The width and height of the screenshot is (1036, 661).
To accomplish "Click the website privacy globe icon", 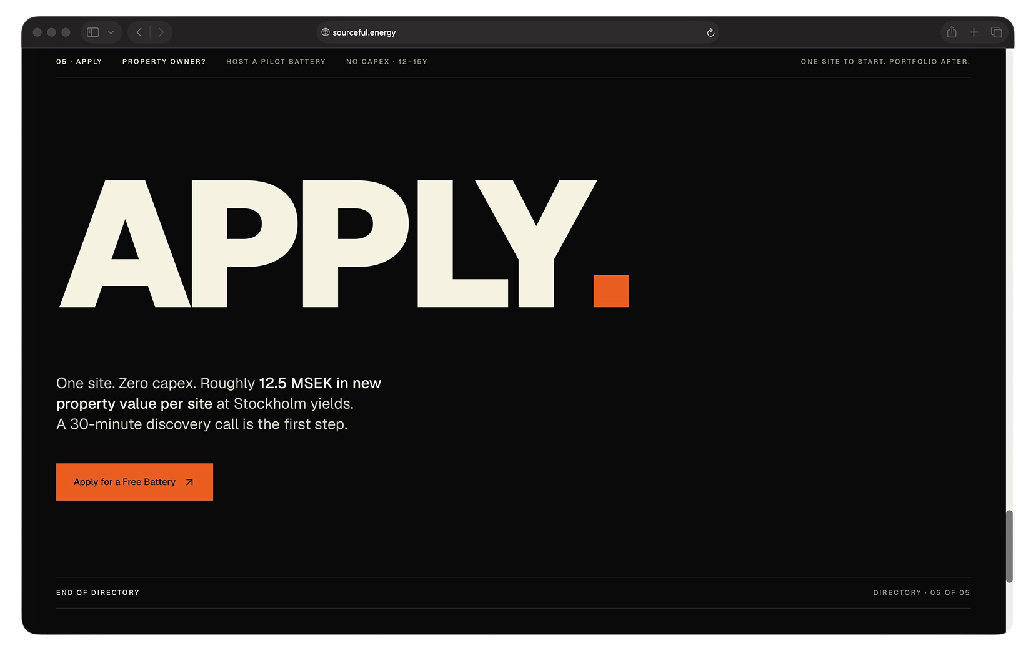I will (x=324, y=32).
